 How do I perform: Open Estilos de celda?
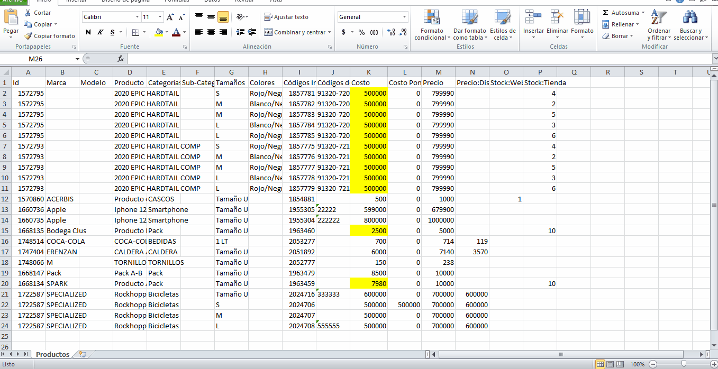[x=503, y=25]
